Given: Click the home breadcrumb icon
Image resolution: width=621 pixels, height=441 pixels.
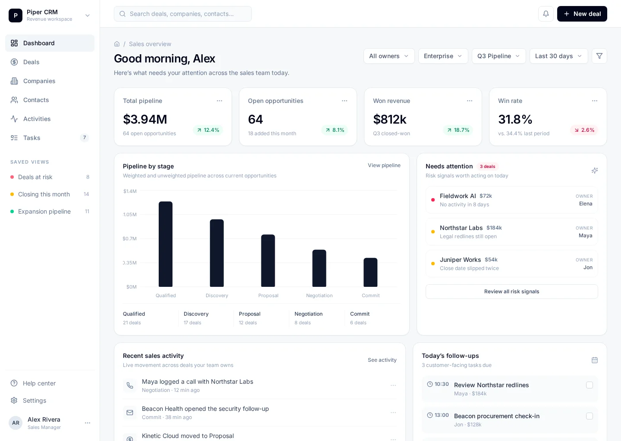Looking at the screenshot, I should point(117,44).
